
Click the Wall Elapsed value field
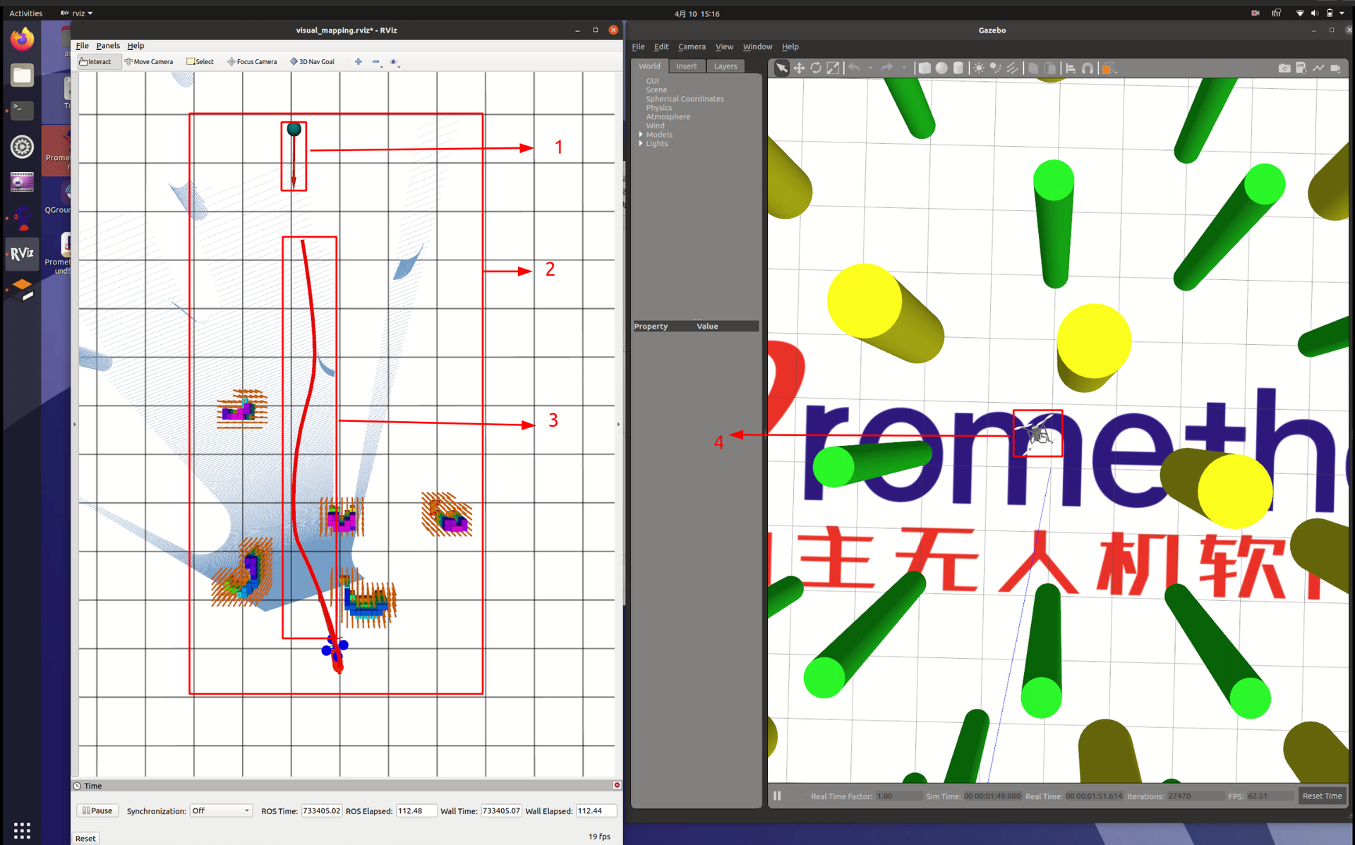[596, 810]
